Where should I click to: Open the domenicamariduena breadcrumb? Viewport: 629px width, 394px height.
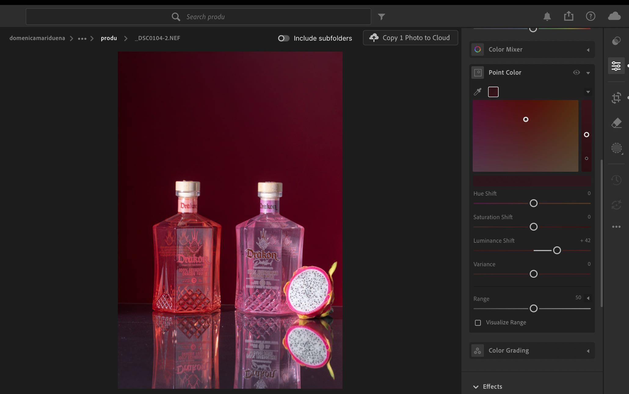37,38
